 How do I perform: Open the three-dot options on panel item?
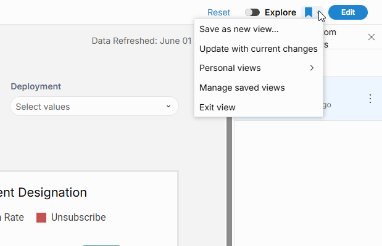tap(370, 99)
